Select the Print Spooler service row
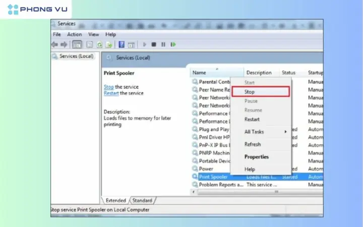 (x=257, y=177)
